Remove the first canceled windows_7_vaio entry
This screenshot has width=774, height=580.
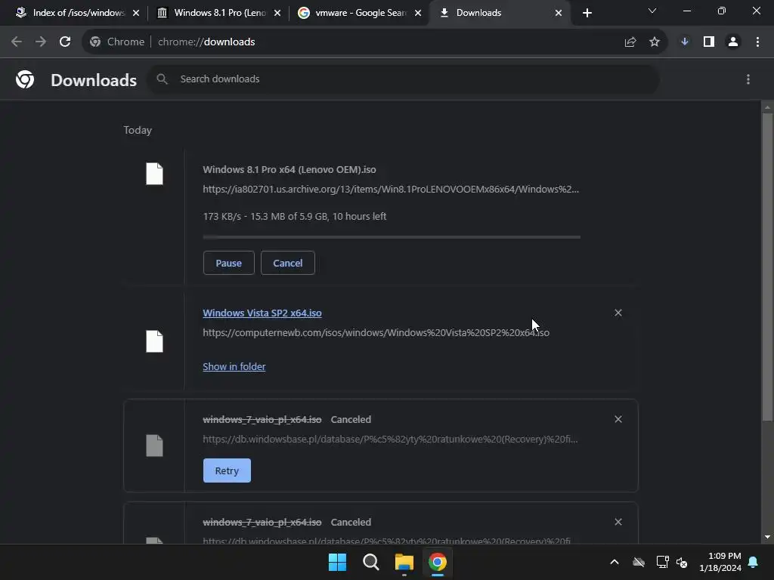618,419
